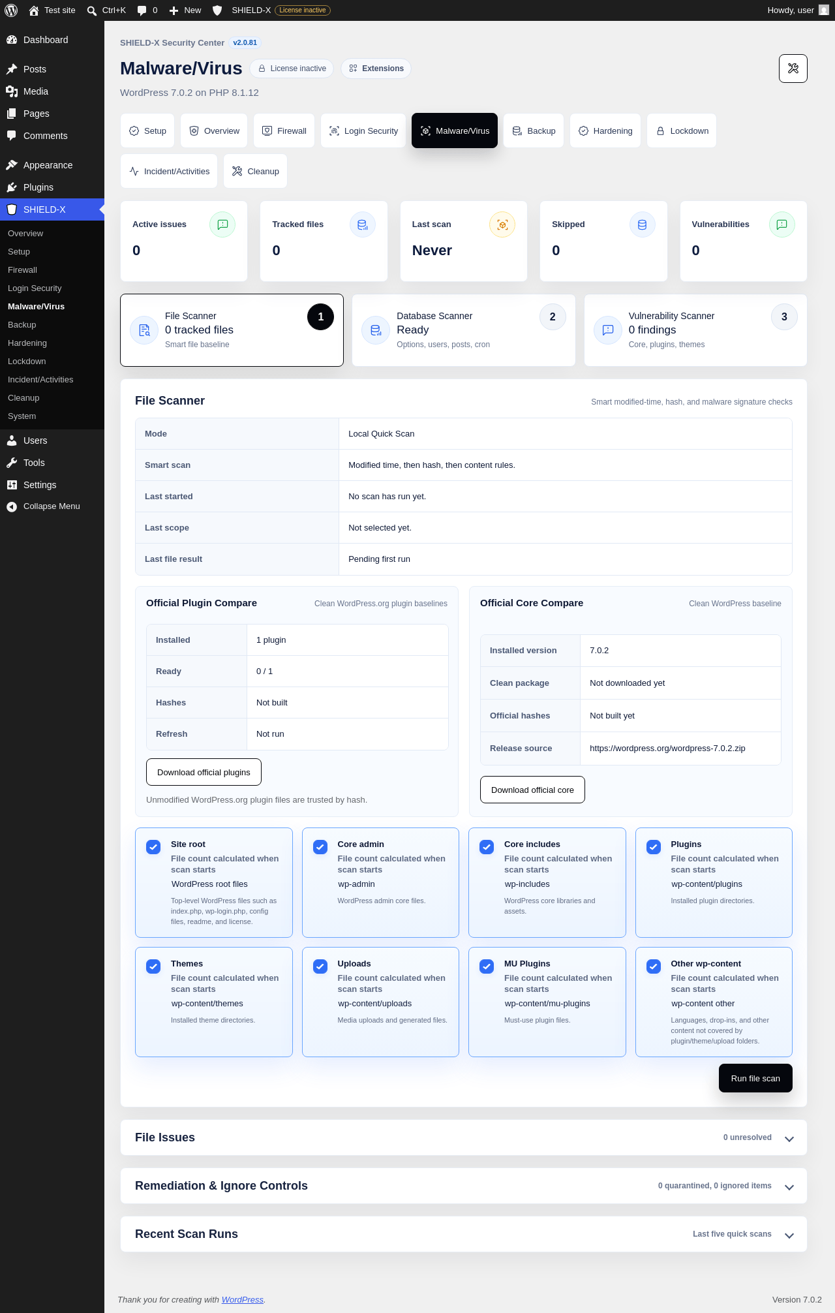Click the SHIELD-X shield icon in admin bar
This screenshot has width=835, height=1313.
[218, 10]
